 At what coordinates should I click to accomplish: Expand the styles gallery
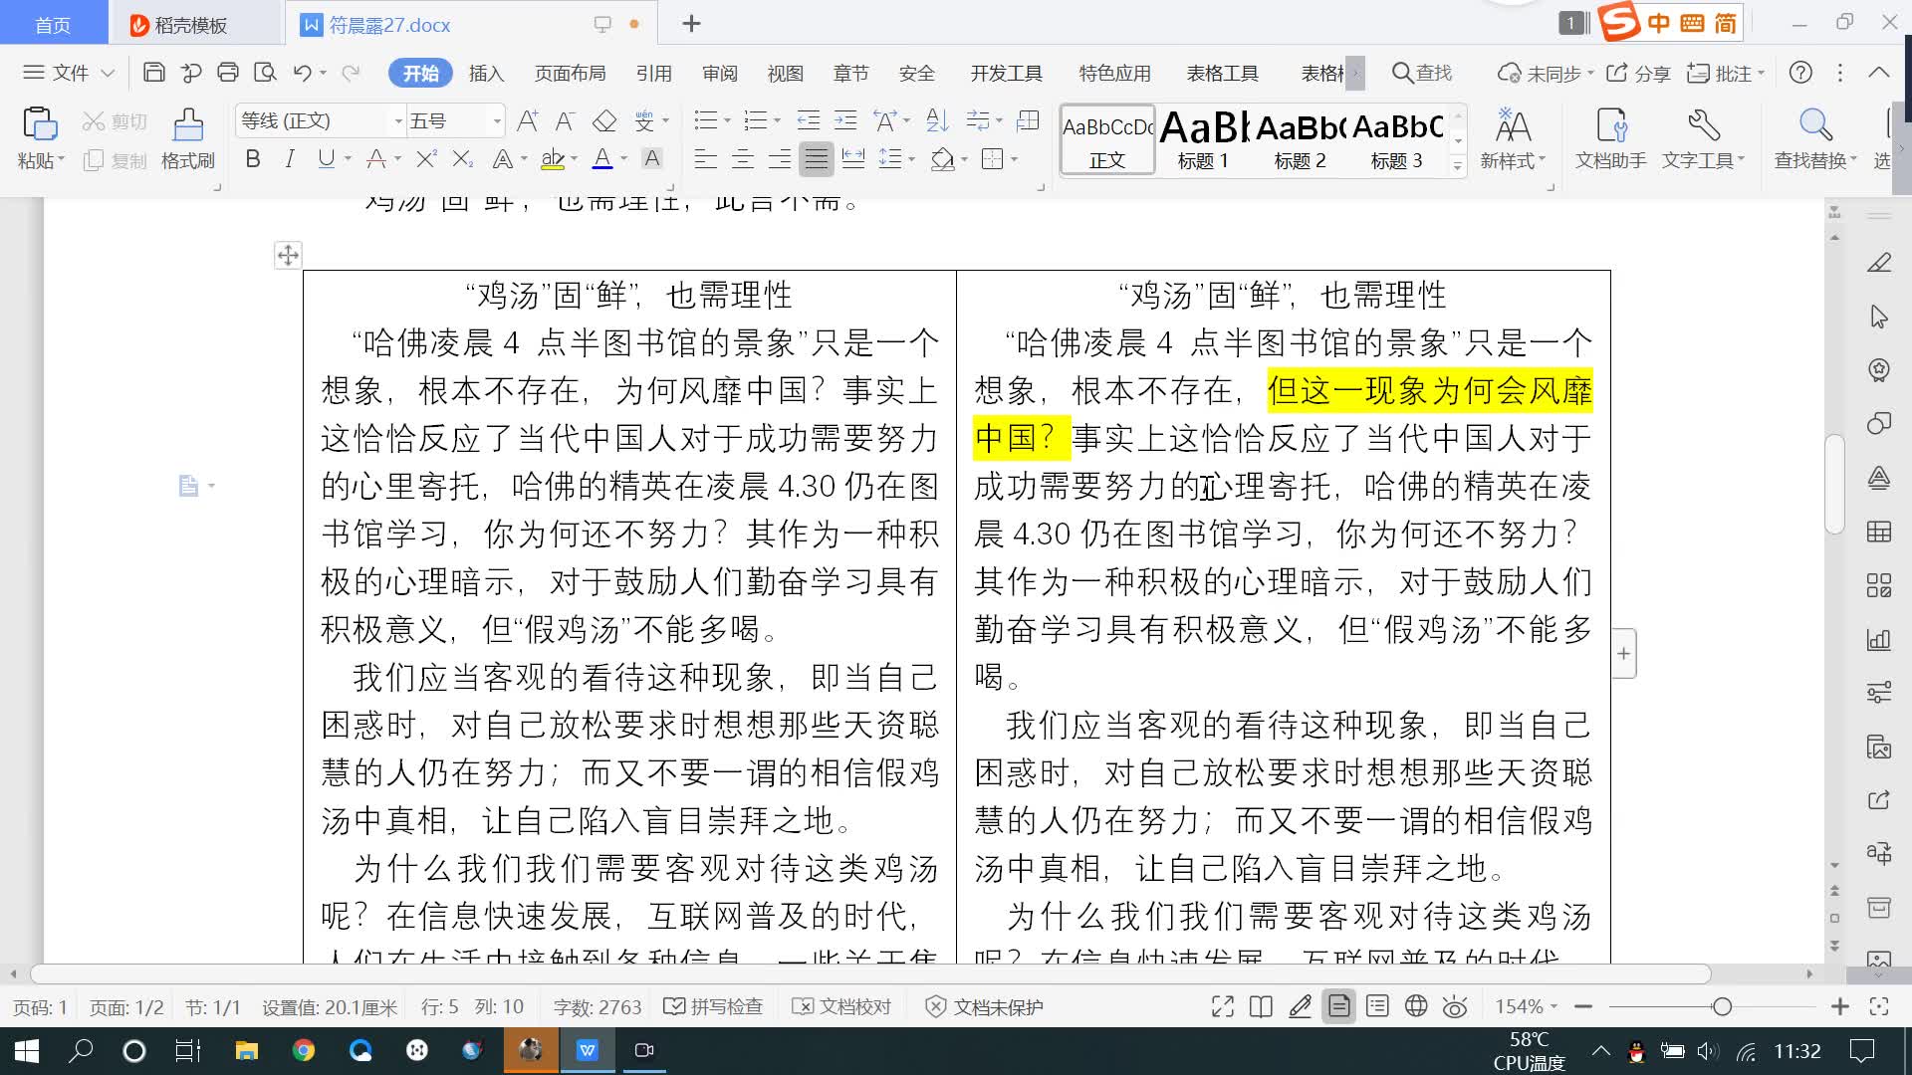point(1458,166)
